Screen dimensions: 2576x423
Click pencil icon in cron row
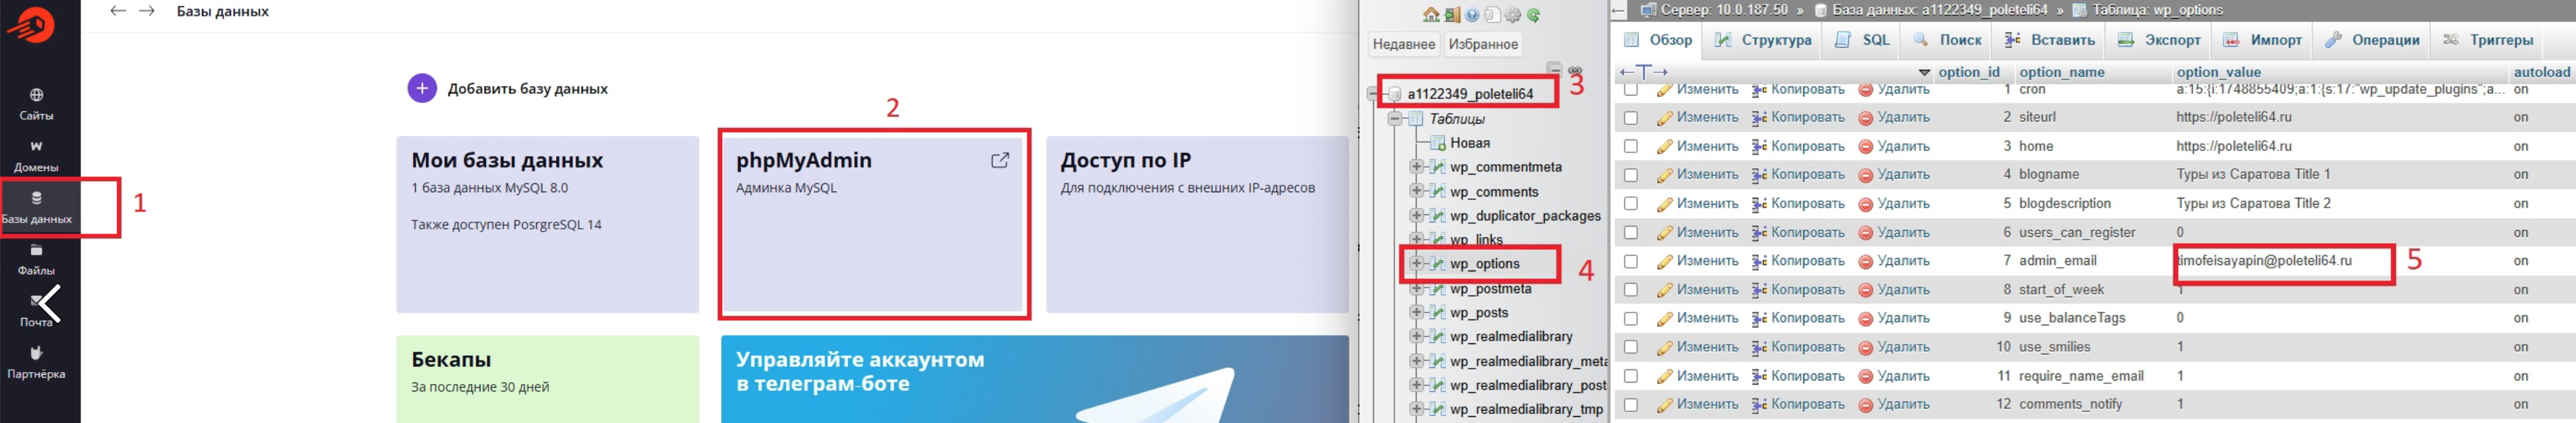click(x=1665, y=90)
